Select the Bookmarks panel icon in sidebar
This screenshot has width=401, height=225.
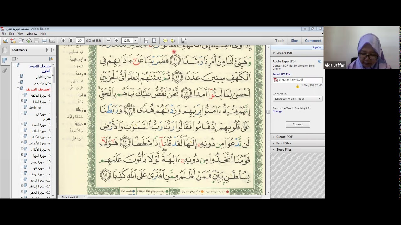(4, 60)
